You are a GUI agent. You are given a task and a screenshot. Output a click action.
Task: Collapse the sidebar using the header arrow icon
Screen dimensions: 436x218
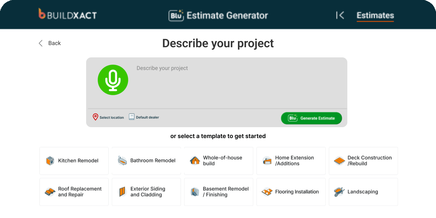[x=340, y=15]
